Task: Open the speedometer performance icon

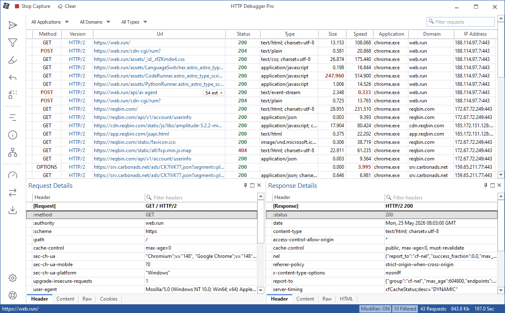Action: coord(13,175)
